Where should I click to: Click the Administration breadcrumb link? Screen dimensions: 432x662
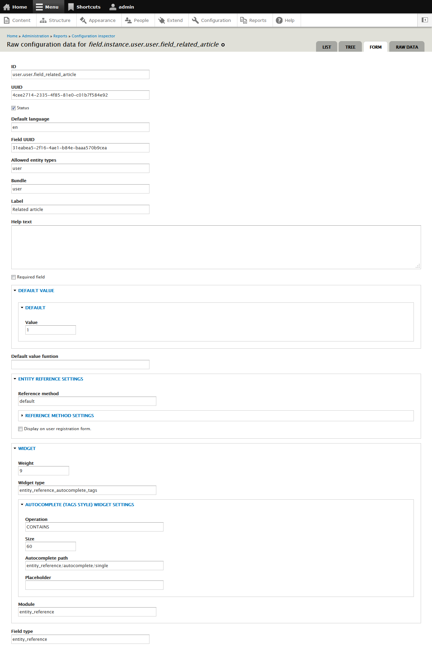click(x=35, y=36)
